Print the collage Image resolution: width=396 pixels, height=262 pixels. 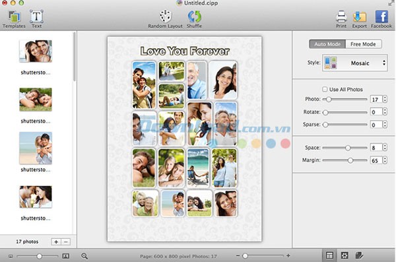[341, 19]
